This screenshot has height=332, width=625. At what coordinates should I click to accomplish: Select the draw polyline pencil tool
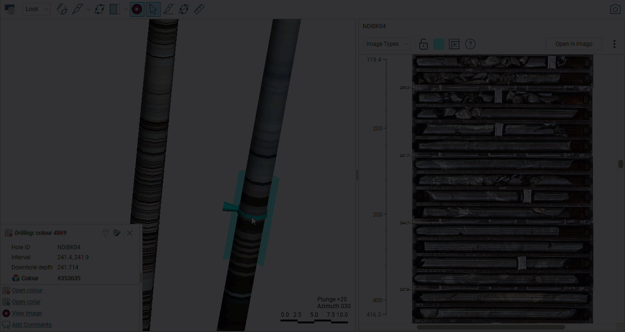(x=168, y=9)
